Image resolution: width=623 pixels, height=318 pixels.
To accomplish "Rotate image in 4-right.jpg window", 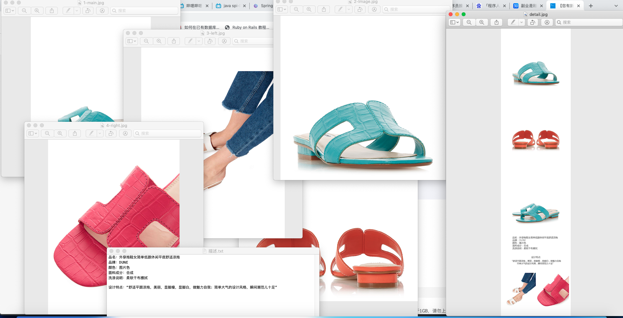I will tap(111, 133).
